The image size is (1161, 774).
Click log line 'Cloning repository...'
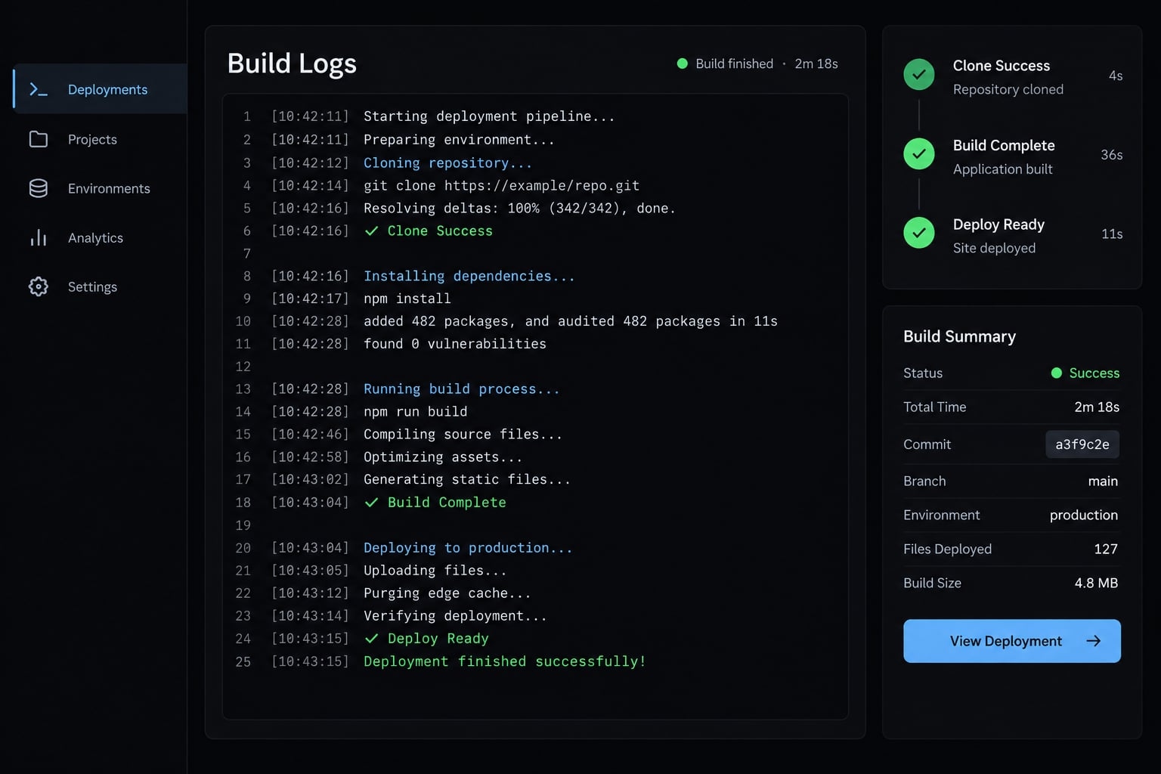point(447,163)
